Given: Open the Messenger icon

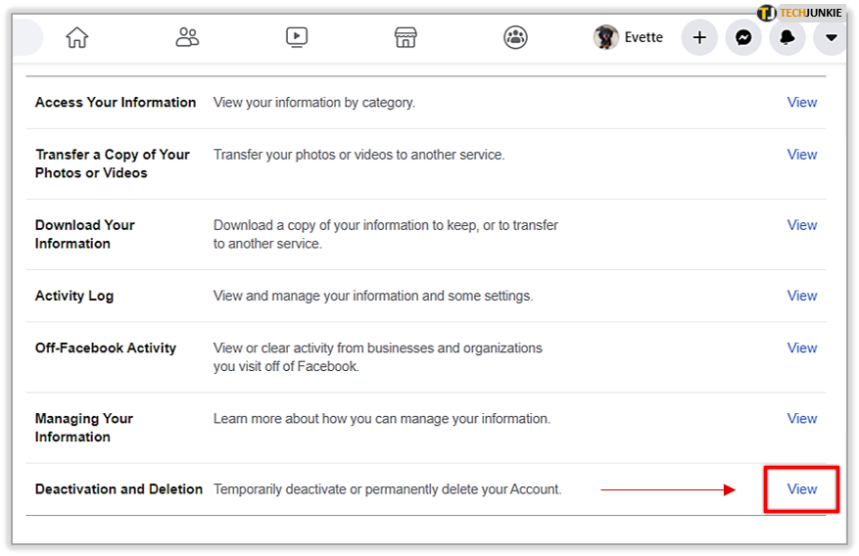Looking at the screenshot, I should pyautogui.click(x=743, y=38).
